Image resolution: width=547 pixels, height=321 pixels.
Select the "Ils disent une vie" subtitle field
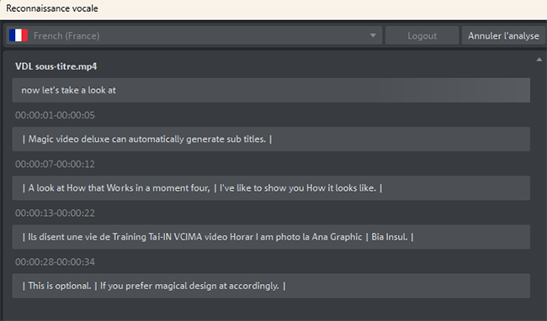pos(271,237)
